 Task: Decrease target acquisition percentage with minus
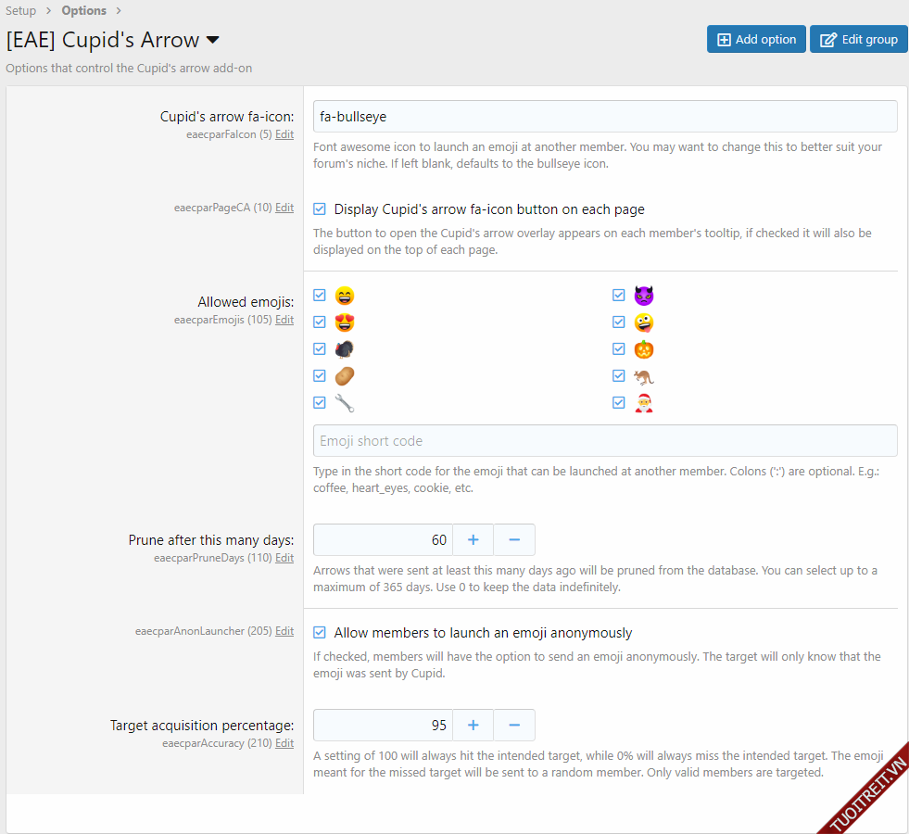(x=514, y=725)
